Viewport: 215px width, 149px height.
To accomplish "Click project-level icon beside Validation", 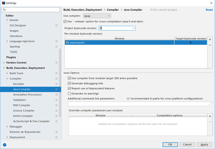I will point(57,100).
